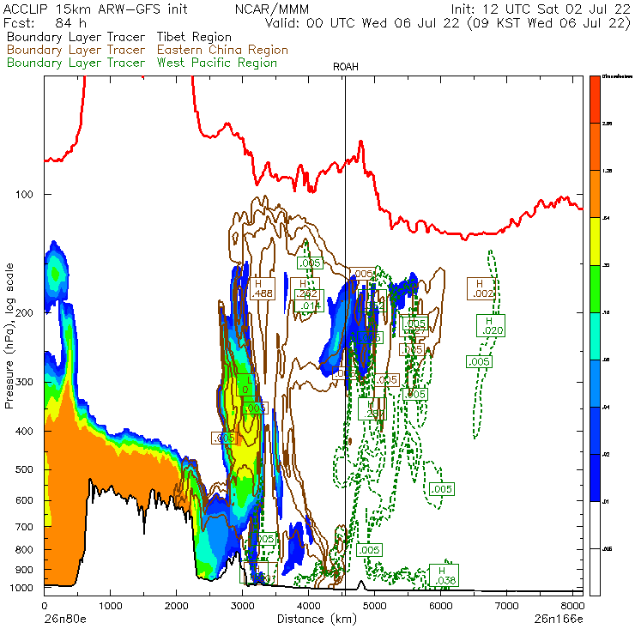Select the '8000' distance tick label
Image resolution: width=635 pixels, height=635 pixels.
click(572, 606)
